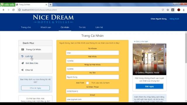Click the browser forward arrow

pos(8,10)
